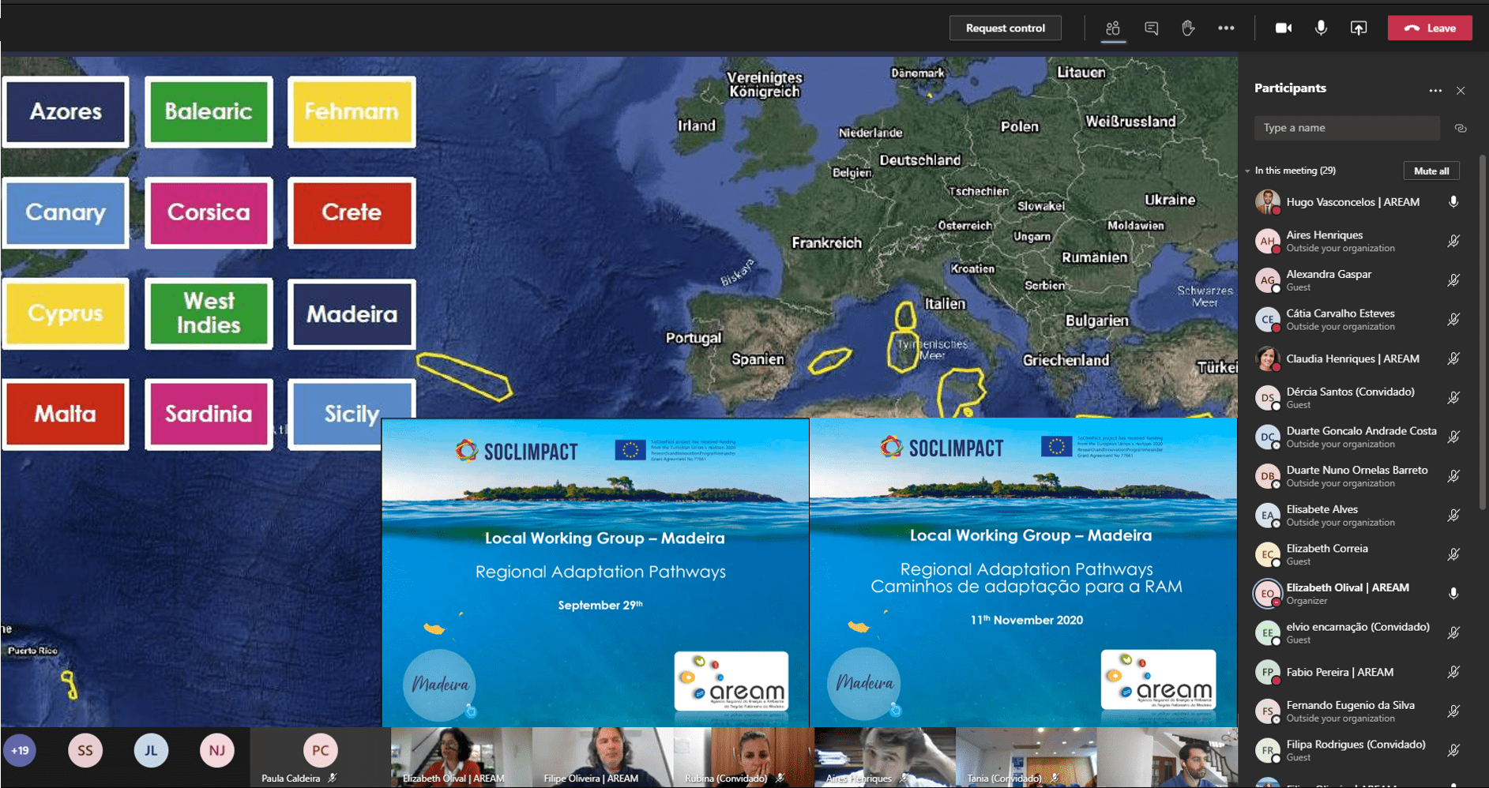Open the conversation chat icon
1489x788 pixels.
[1151, 28]
